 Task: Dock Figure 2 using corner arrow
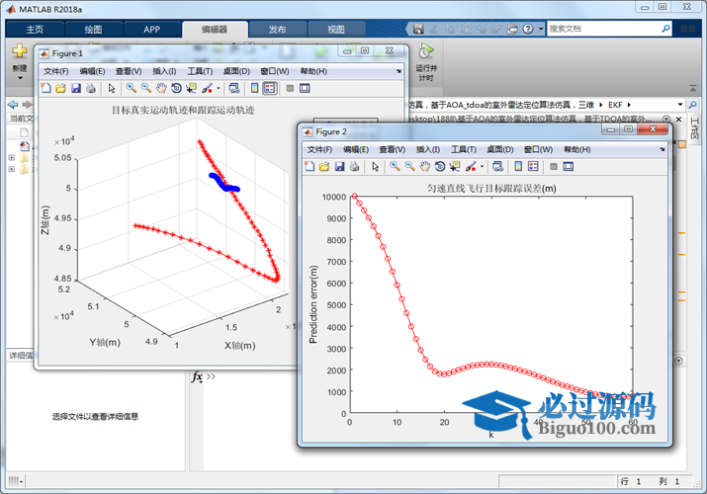tap(662, 149)
